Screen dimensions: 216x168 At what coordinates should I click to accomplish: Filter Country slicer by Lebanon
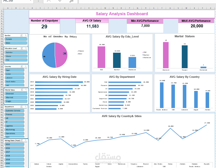[14, 78]
